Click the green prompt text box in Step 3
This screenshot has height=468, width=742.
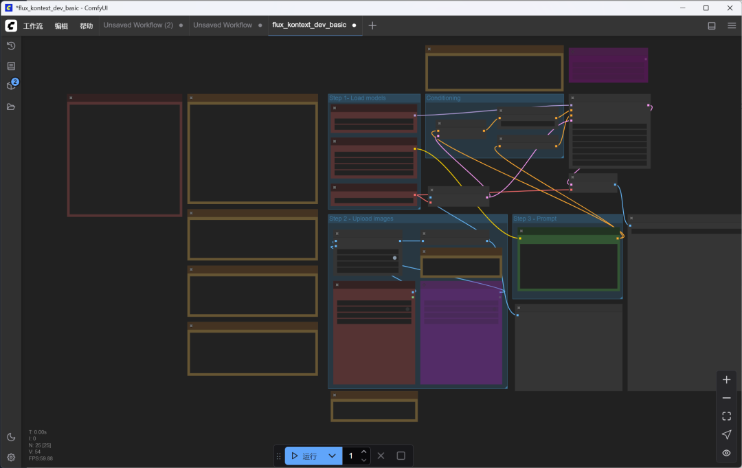(569, 266)
